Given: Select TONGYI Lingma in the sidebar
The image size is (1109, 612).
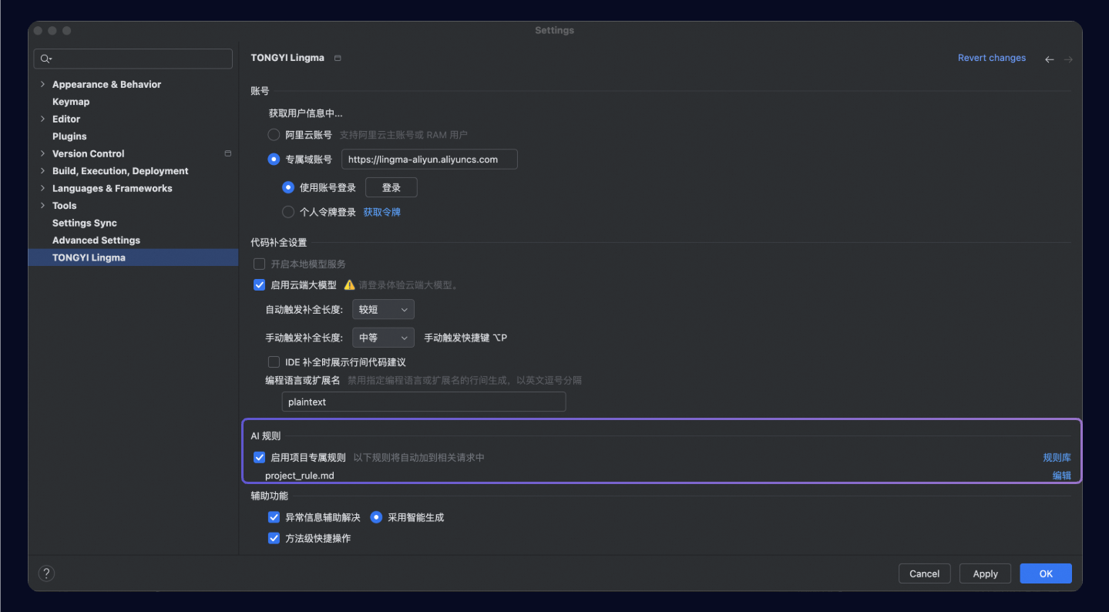Looking at the screenshot, I should pyautogui.click(x=133, y=257).
